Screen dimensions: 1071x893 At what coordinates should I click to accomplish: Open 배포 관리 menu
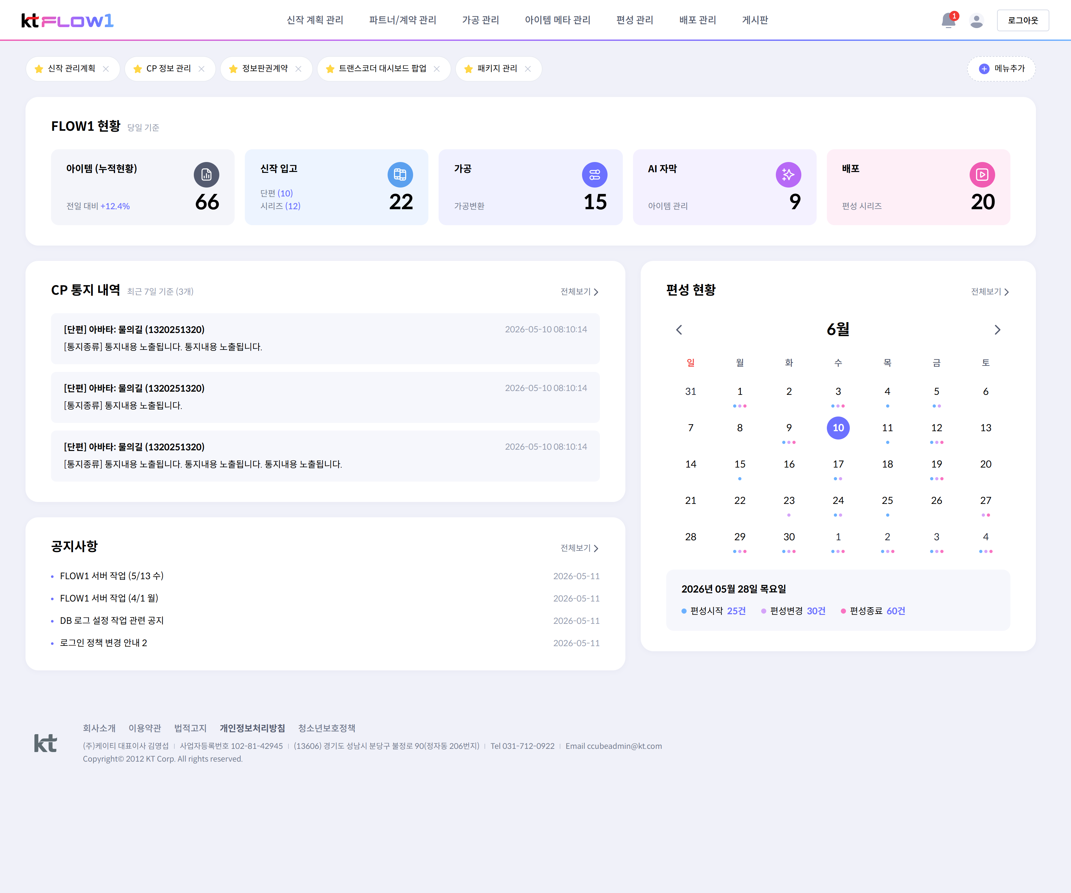[x=697, y=20]
